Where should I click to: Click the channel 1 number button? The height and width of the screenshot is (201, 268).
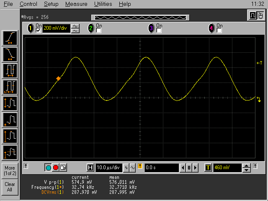click(31, 28)
